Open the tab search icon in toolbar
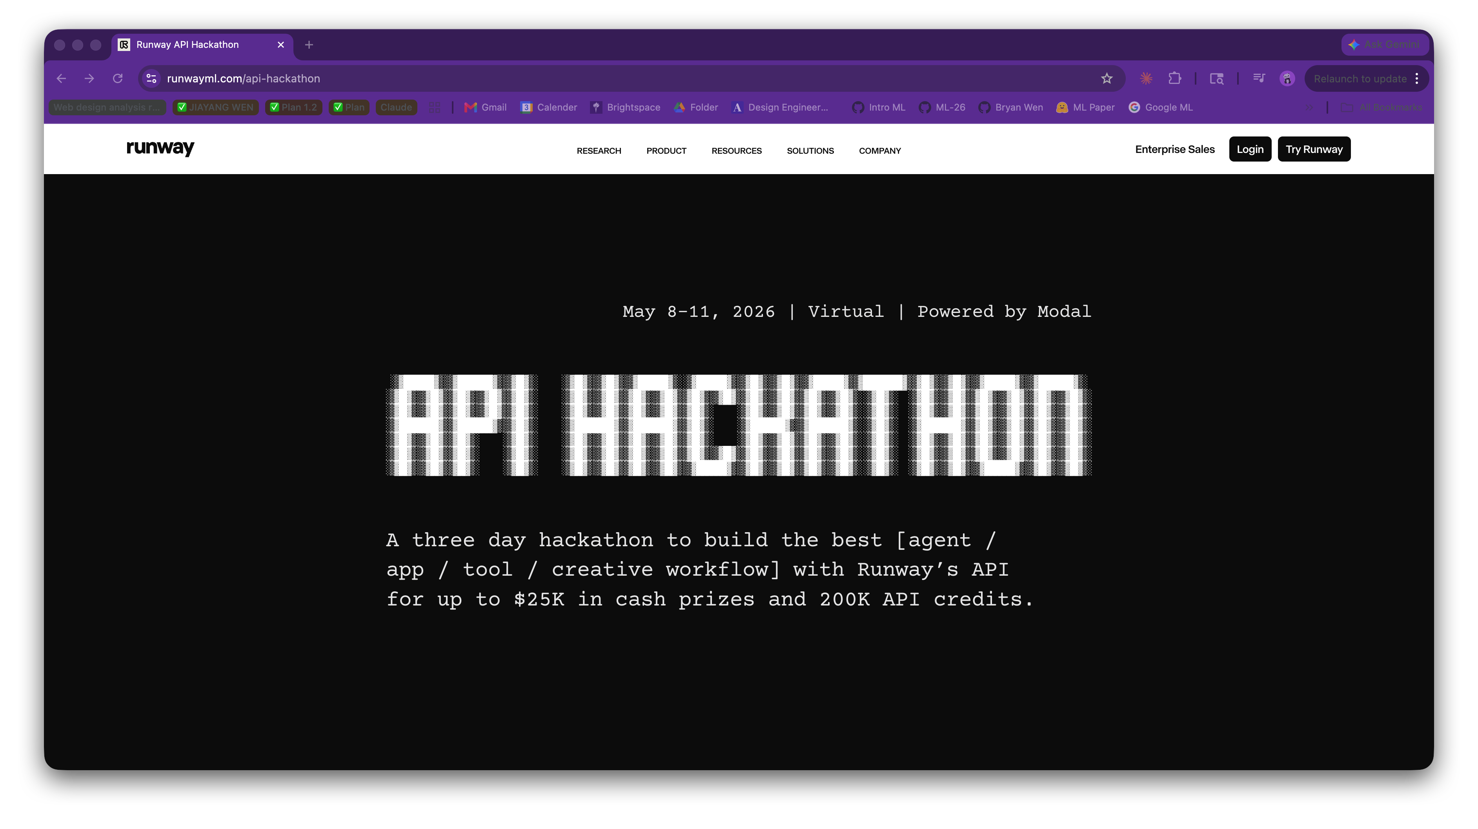The image size is (1478, 829). pyautogui.click(x=1216, y=78)
